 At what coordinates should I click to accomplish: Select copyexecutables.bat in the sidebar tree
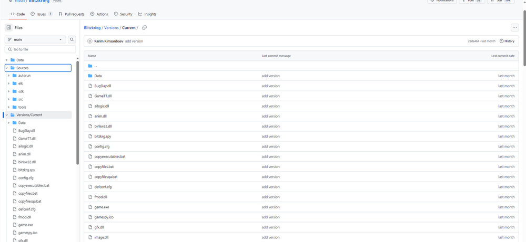(x=34, y=185)
